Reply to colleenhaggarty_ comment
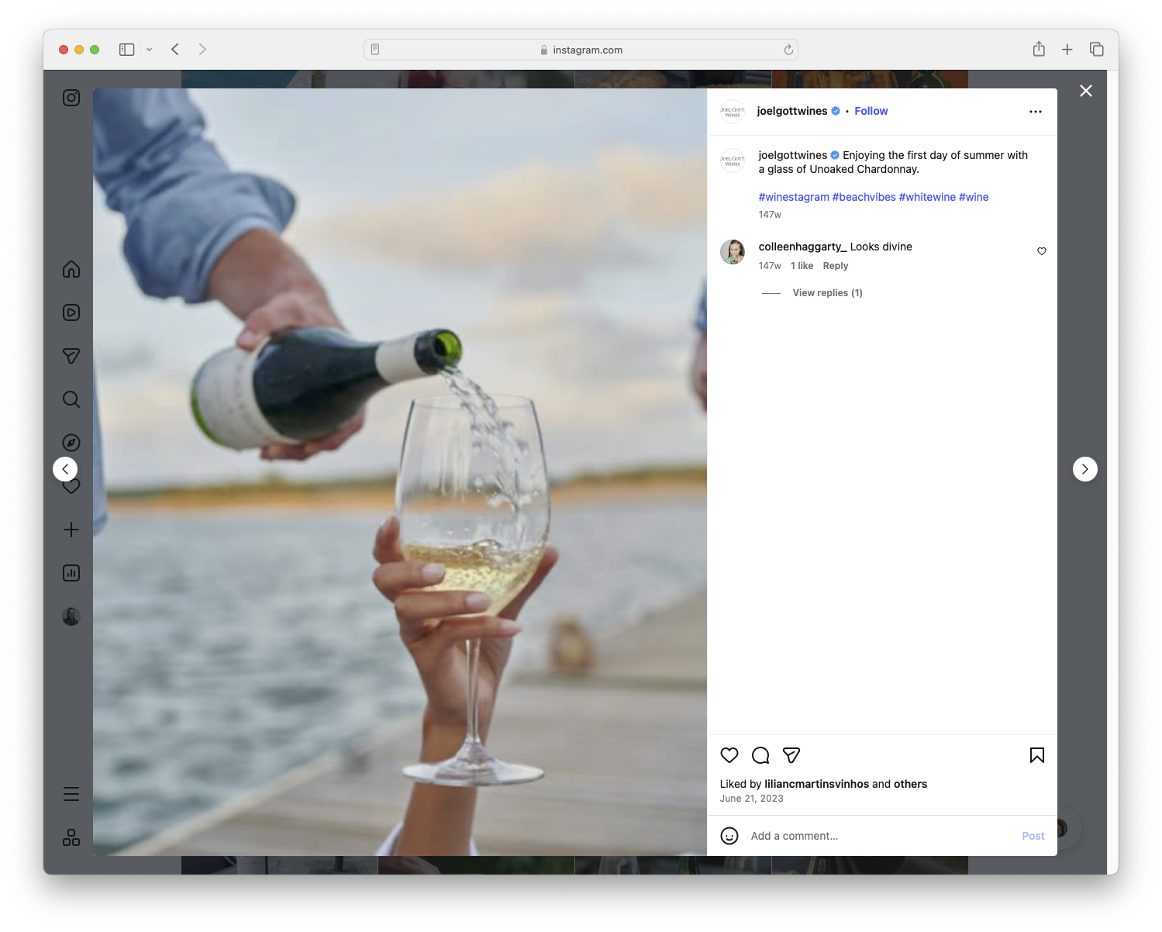The height and width of the screenshot is (932, 1162). pyautogui.click(x=836, y=266)
